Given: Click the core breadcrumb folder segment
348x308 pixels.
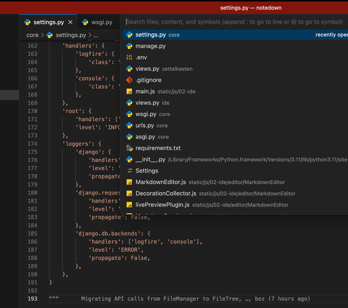Looking at the screenshot, I should pos(32,35).
